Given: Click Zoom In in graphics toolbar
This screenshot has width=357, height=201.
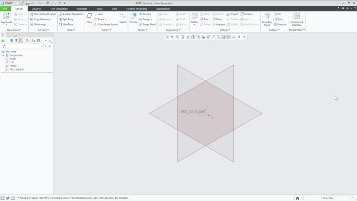Looking at the screenshot, I should (x=172, y=37).
